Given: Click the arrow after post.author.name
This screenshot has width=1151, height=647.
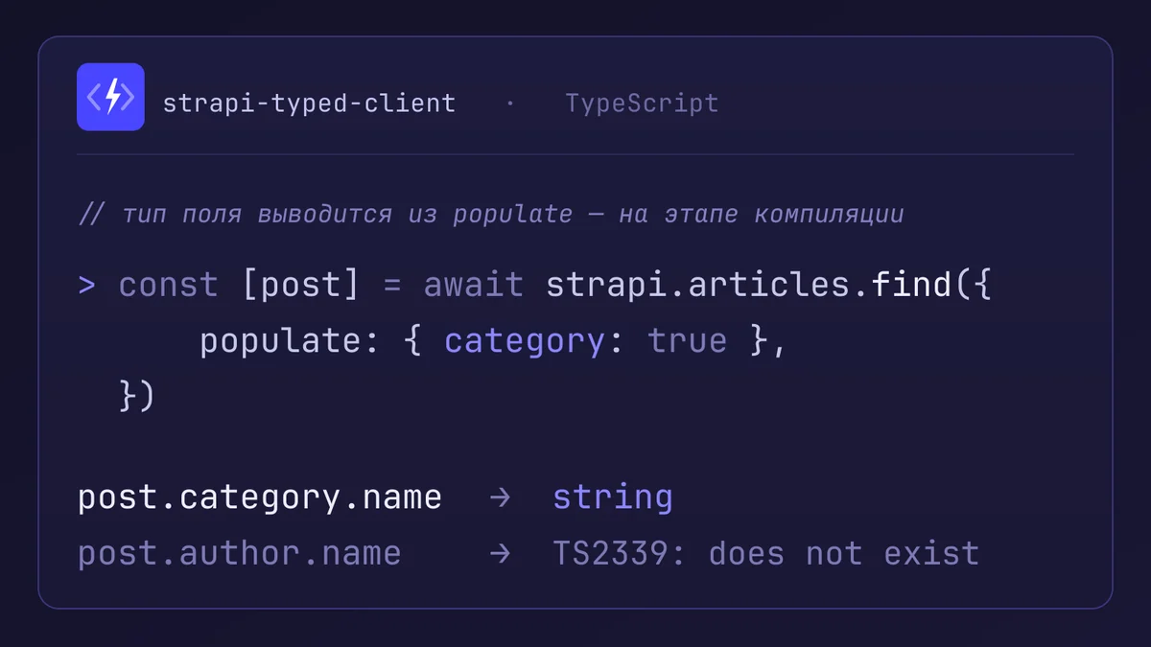Looking at the screenshot, I should tap(499, 553).
